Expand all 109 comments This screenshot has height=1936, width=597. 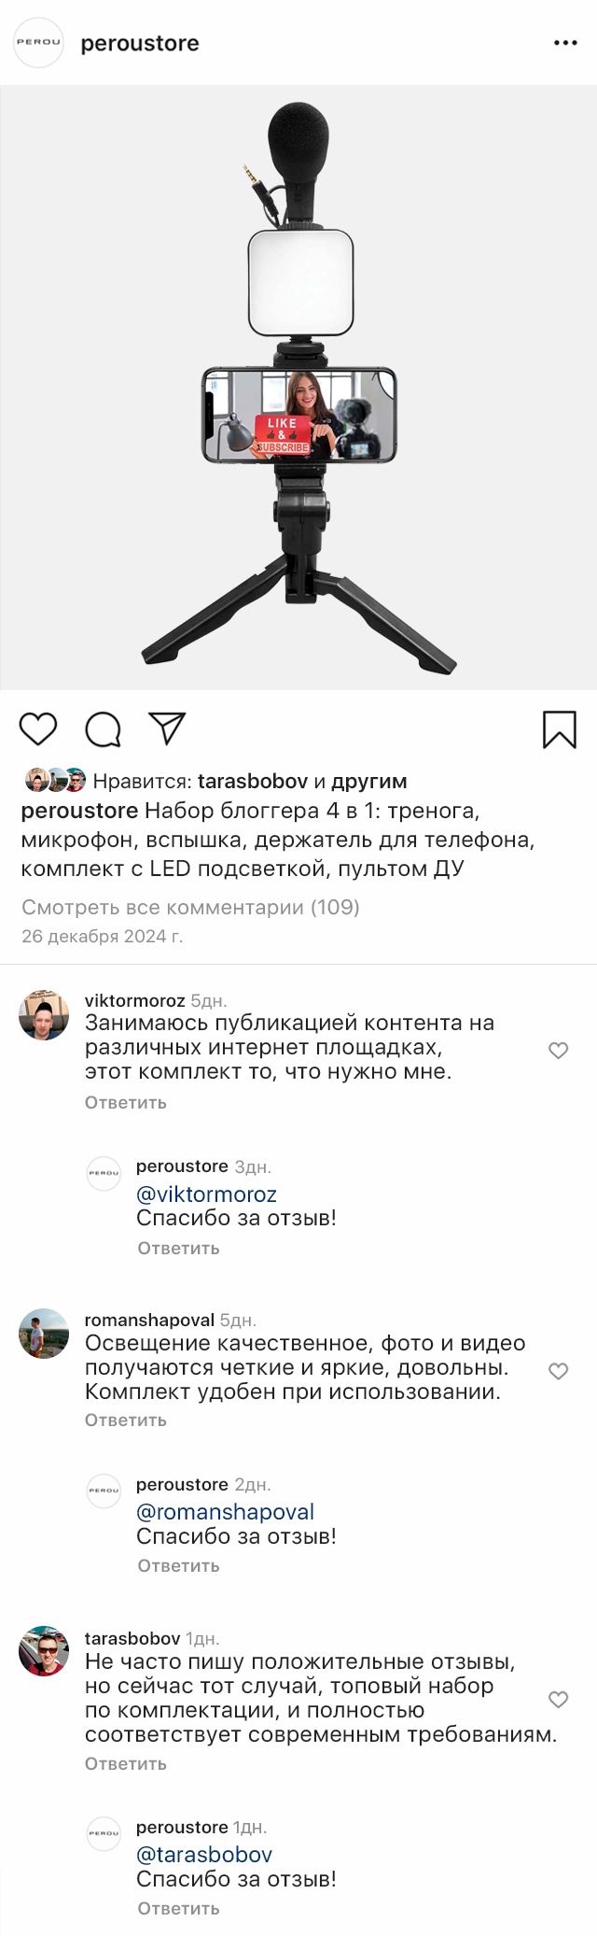pyautogui.click(x=190, y=907)
